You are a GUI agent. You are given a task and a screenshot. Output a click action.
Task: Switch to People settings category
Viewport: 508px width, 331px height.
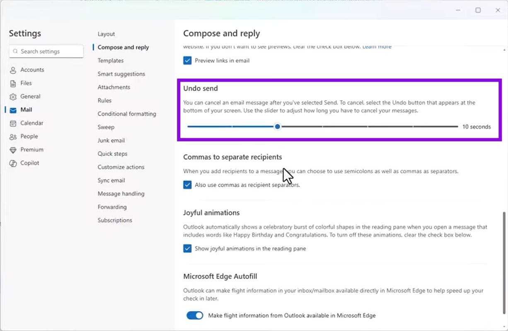(x=29, y=136)
